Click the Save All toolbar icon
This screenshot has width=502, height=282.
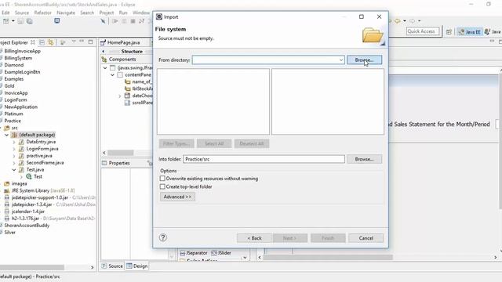coord(30,21)
